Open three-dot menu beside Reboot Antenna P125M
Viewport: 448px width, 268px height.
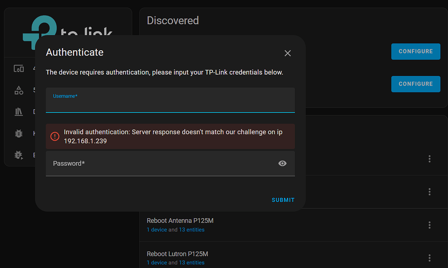tap(429, 225)
